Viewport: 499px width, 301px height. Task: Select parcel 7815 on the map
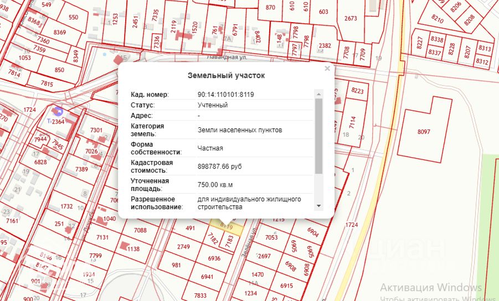click(x=47, y=84)
